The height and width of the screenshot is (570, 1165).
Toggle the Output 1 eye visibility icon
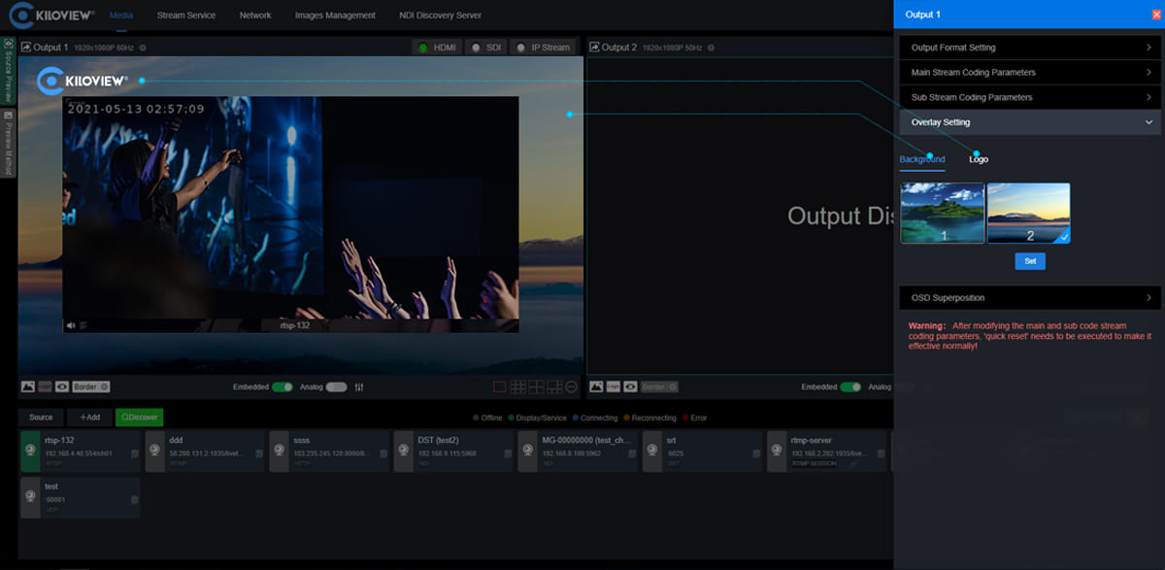click(x=61, y=386)
